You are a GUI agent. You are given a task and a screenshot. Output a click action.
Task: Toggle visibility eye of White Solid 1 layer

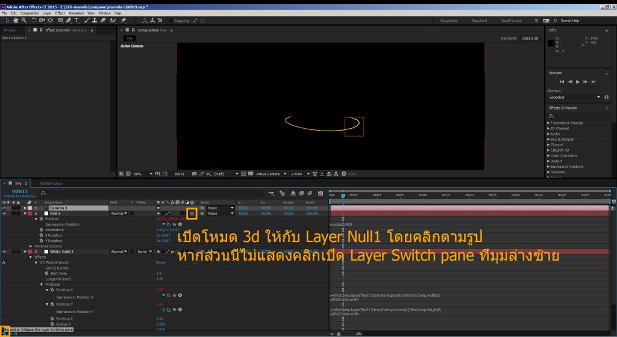4,252
